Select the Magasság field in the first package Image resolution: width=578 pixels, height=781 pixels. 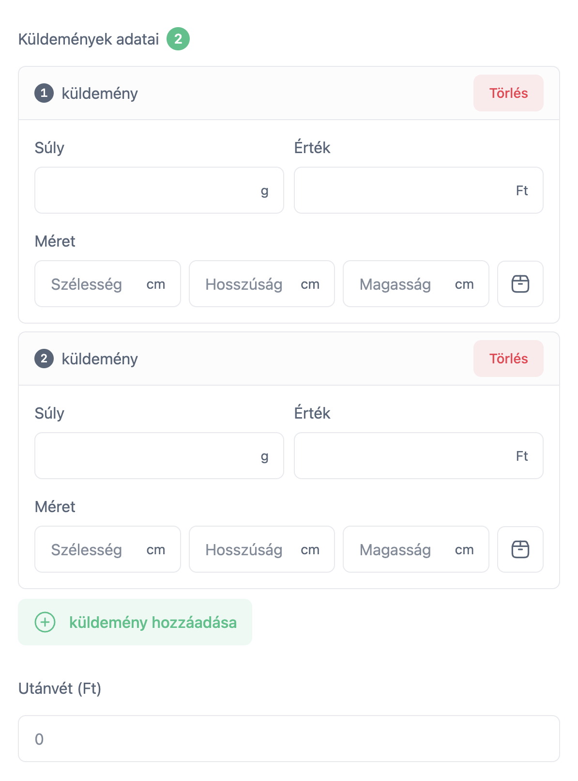pos(415,283)
